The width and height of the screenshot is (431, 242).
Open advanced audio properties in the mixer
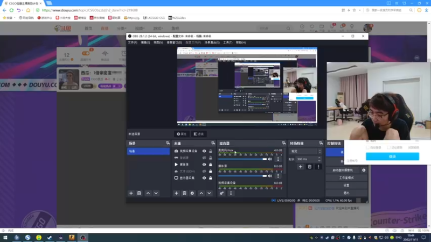pyautogui.click(x=221, y=193)
